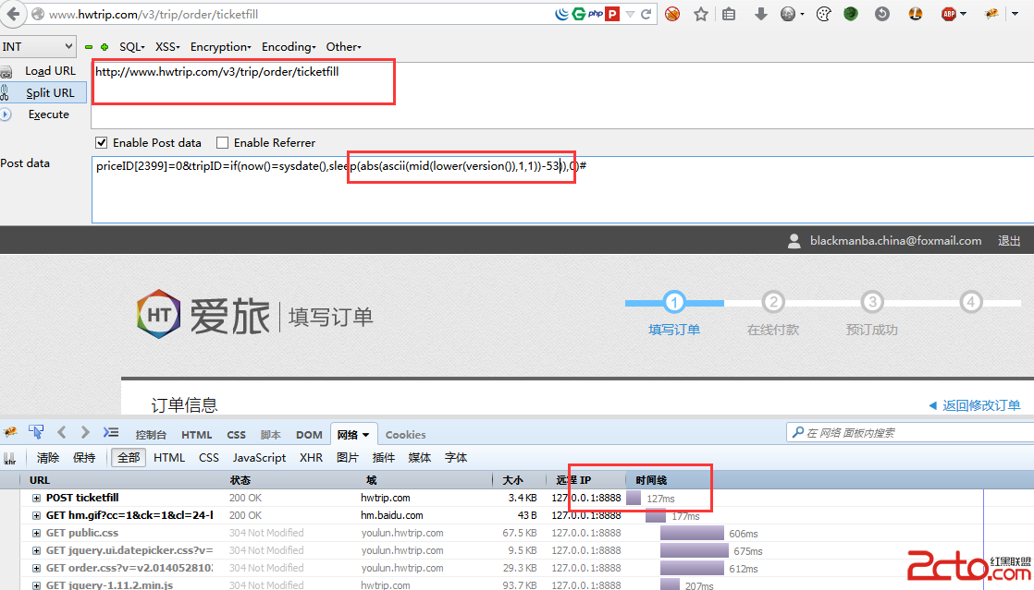Uncheck the Enable Post data checkbox
1034x590 pixels.
102,142
